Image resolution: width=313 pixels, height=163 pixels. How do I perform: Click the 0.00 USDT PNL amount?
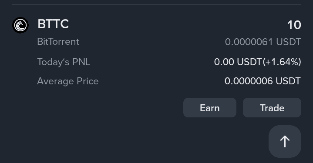[x=238, y=62]
